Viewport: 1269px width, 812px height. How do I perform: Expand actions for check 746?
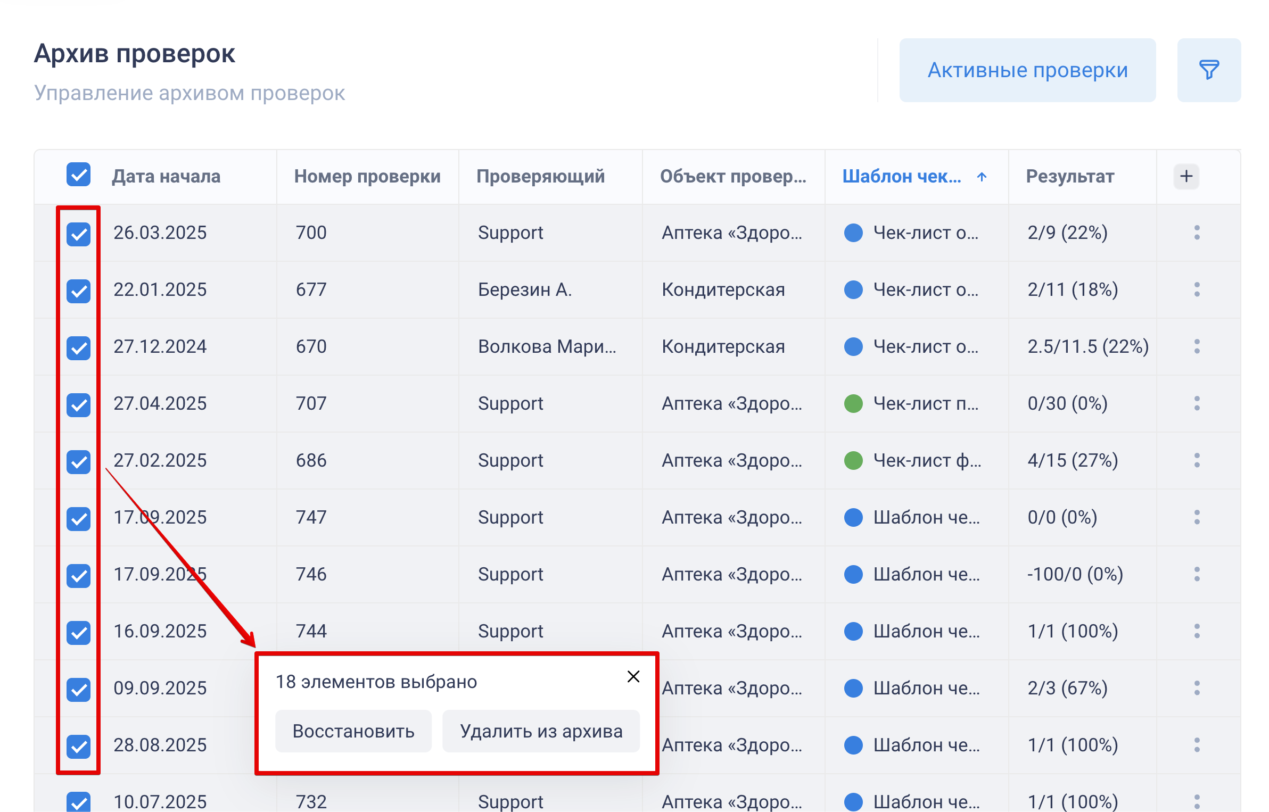coord(1197,574)
